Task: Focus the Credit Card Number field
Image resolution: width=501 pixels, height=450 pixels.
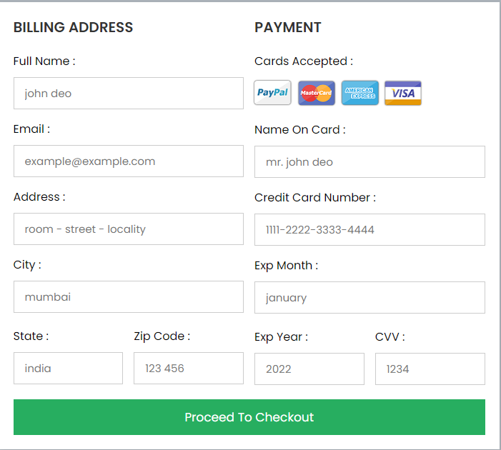Action: 369,229
